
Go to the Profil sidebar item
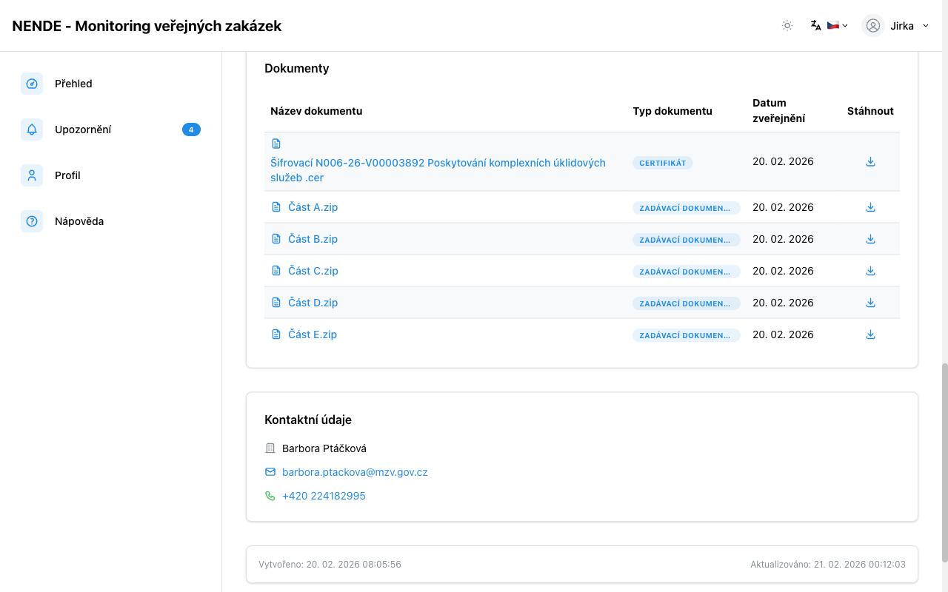click(x=67, y=175)
